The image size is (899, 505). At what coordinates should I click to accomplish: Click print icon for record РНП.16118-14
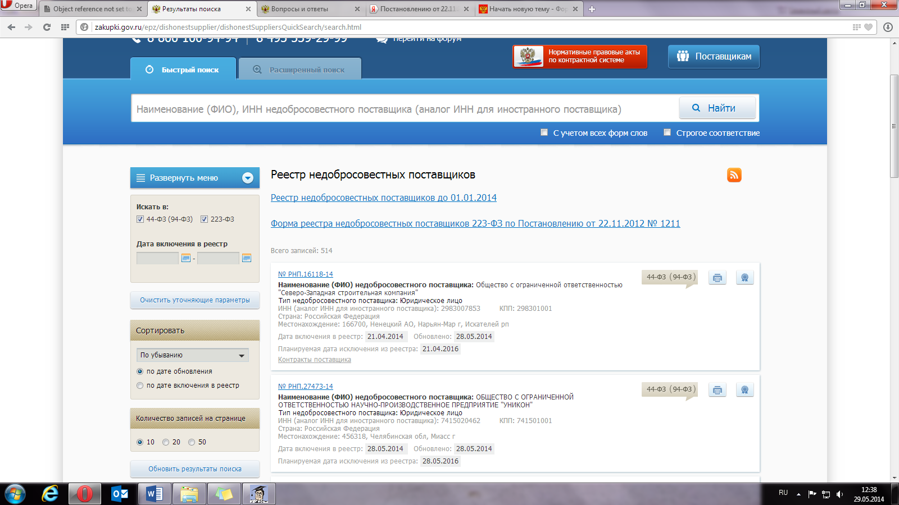(x=717, y=278)
